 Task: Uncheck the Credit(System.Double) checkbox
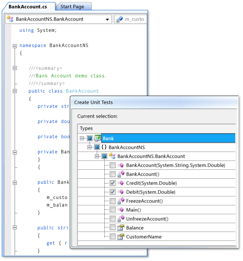point(112,183)
